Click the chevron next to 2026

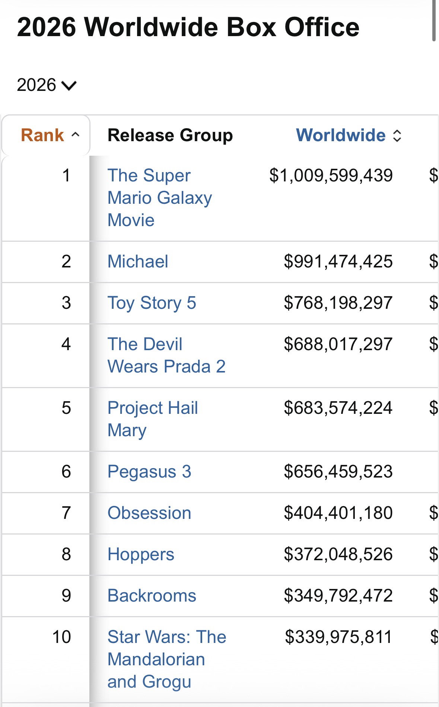click(69, 86)
